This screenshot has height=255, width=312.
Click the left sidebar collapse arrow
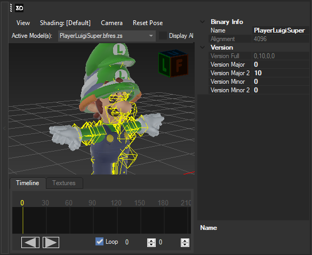click(x=4, y=129)
